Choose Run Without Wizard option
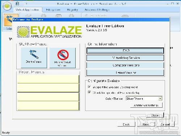181x136 pixels. tap(63, 58)
